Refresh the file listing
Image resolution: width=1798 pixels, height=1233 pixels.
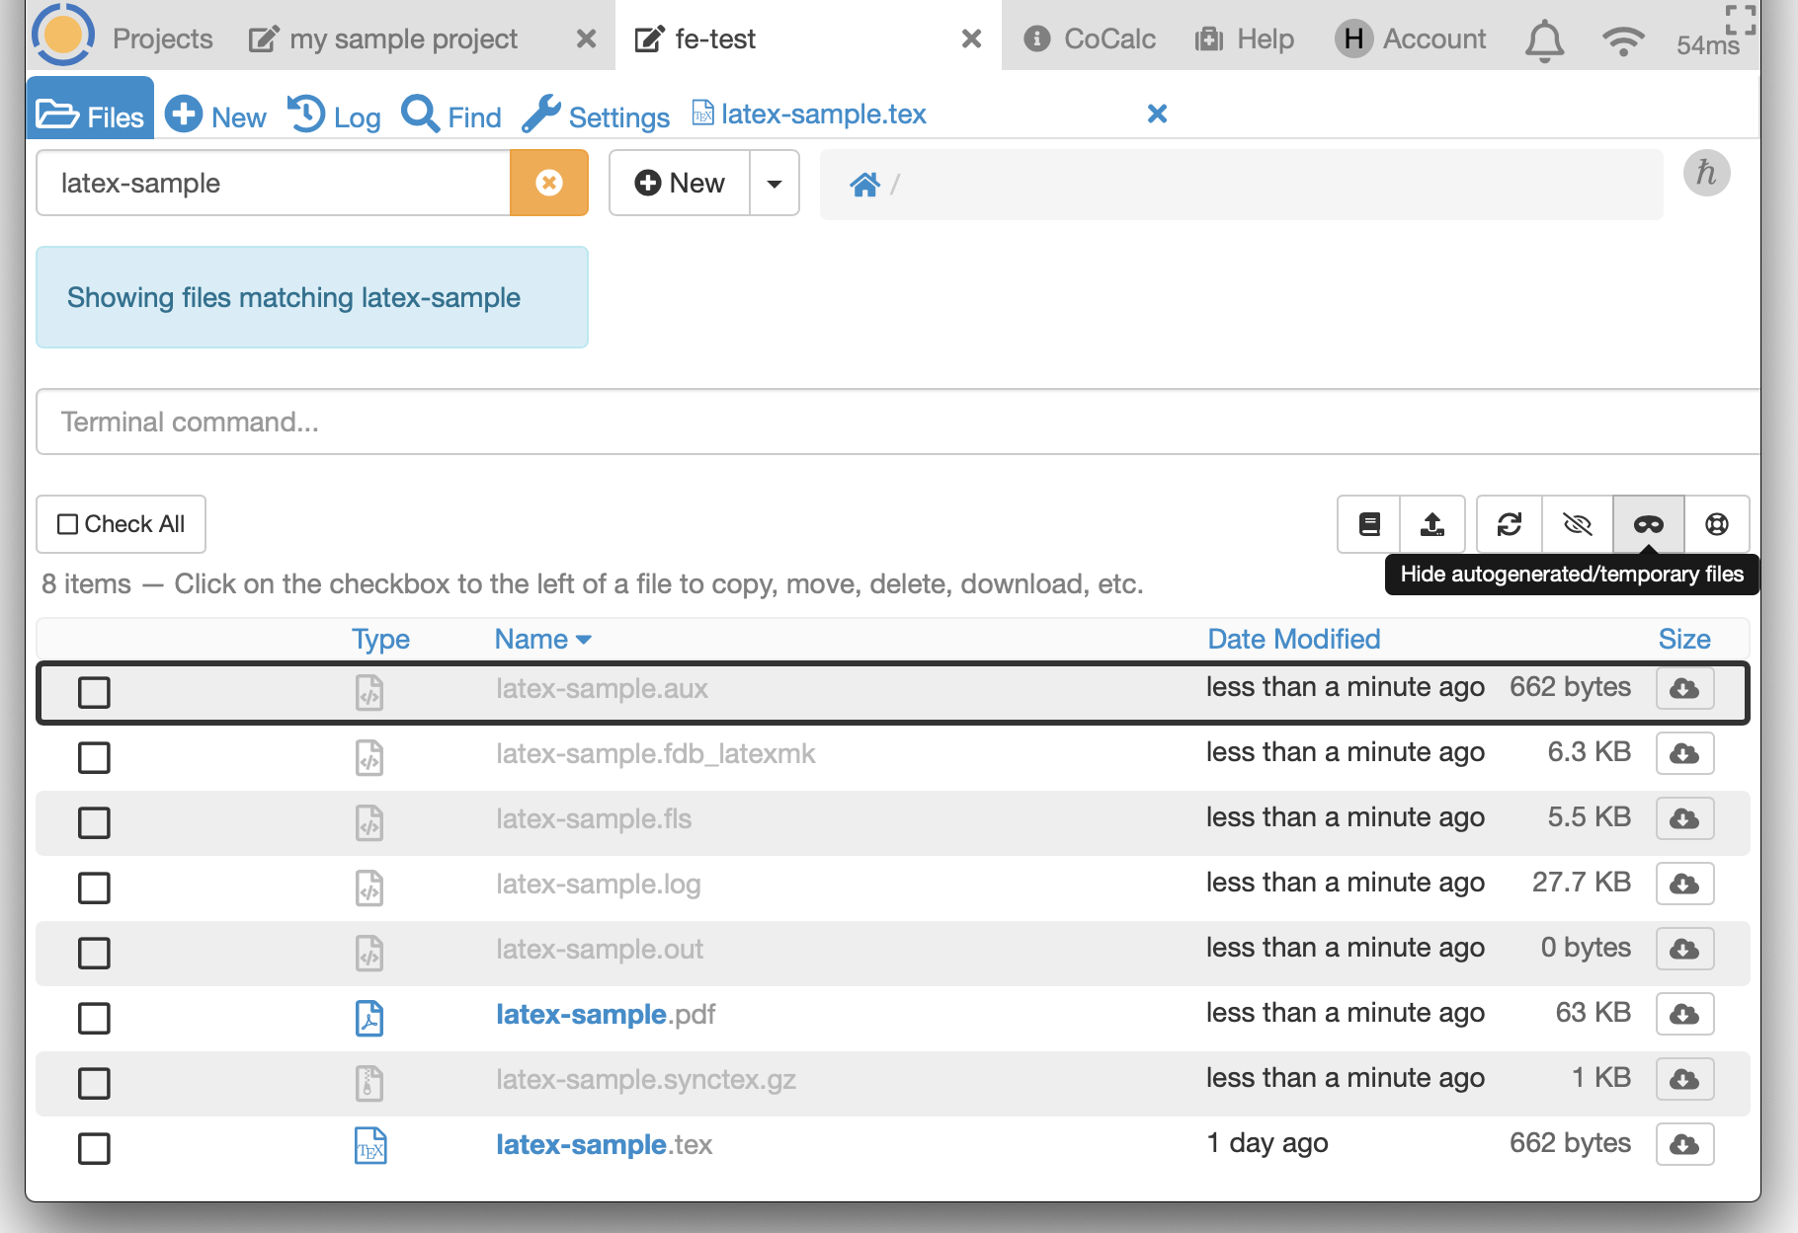point(1509,524)
